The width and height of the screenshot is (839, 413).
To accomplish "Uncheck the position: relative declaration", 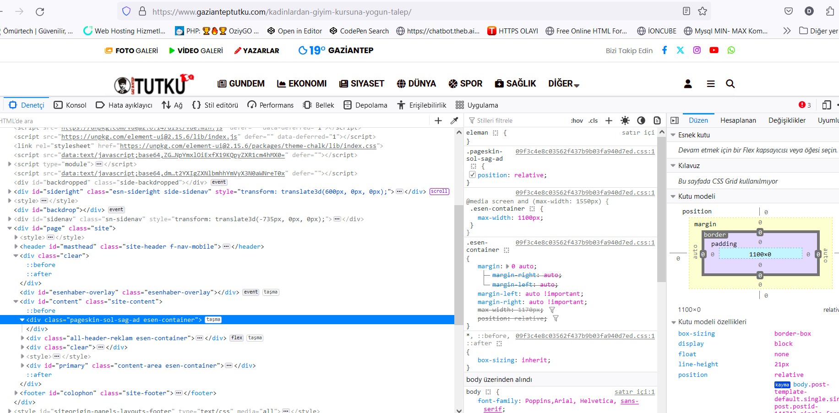I will click(472, 174).
